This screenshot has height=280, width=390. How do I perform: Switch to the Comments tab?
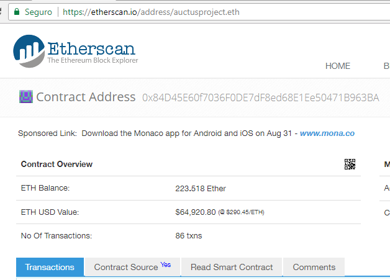(314, 267)
